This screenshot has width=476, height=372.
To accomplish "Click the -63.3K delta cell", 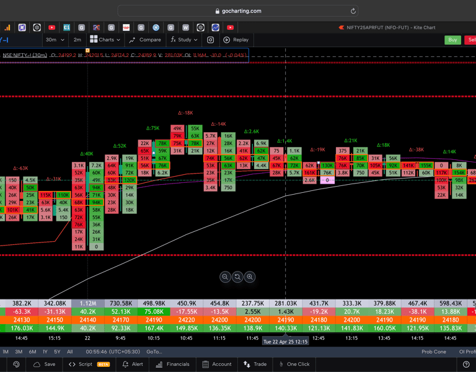I will click(x=22, y=312).
